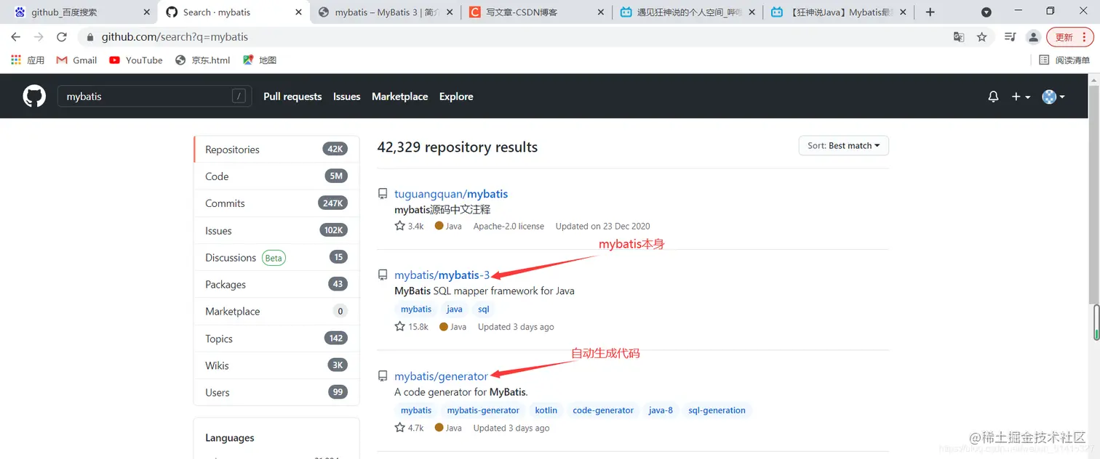Open Pull requests in header
The width and height of the screenshot is (1100, 459).
tap(292, 97)
